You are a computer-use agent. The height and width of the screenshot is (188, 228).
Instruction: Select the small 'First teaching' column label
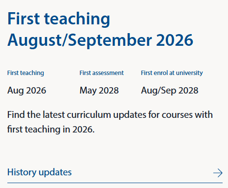click(25, 73)
